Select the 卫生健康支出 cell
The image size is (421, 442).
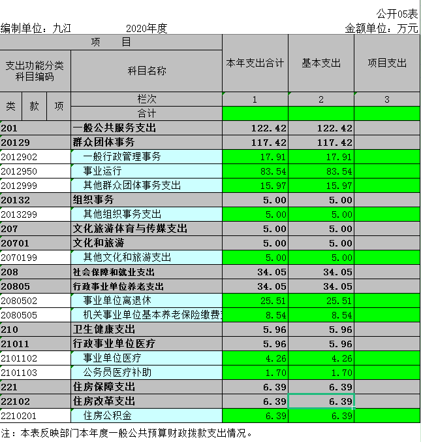click(x=146, y=330)
